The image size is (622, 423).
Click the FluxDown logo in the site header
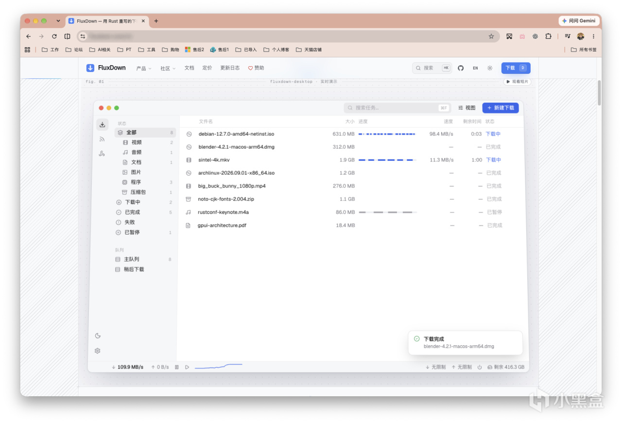106,68
